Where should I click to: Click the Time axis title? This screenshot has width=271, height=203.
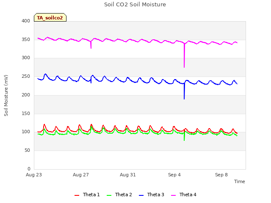[239, 181]
